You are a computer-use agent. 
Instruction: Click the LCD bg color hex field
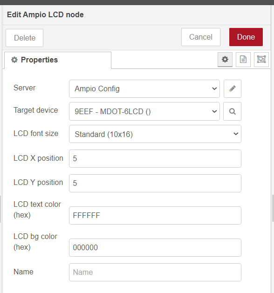tap(155, 247)
